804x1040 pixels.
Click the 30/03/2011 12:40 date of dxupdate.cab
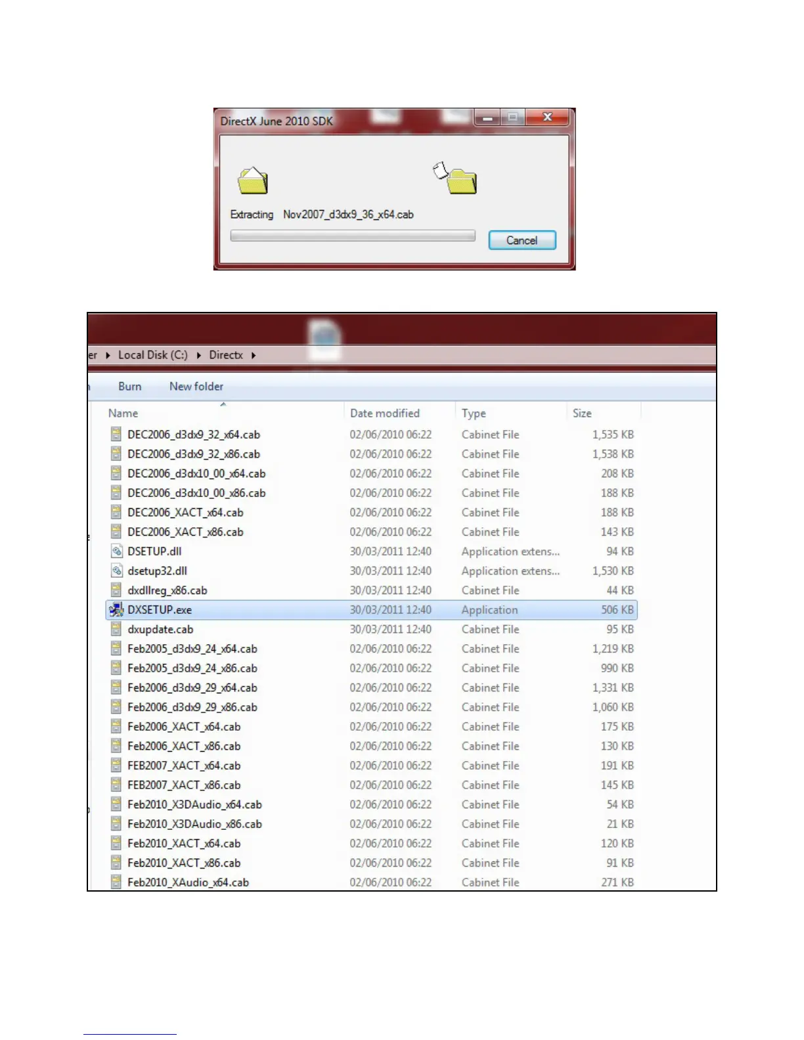click(x=391, y=629)
